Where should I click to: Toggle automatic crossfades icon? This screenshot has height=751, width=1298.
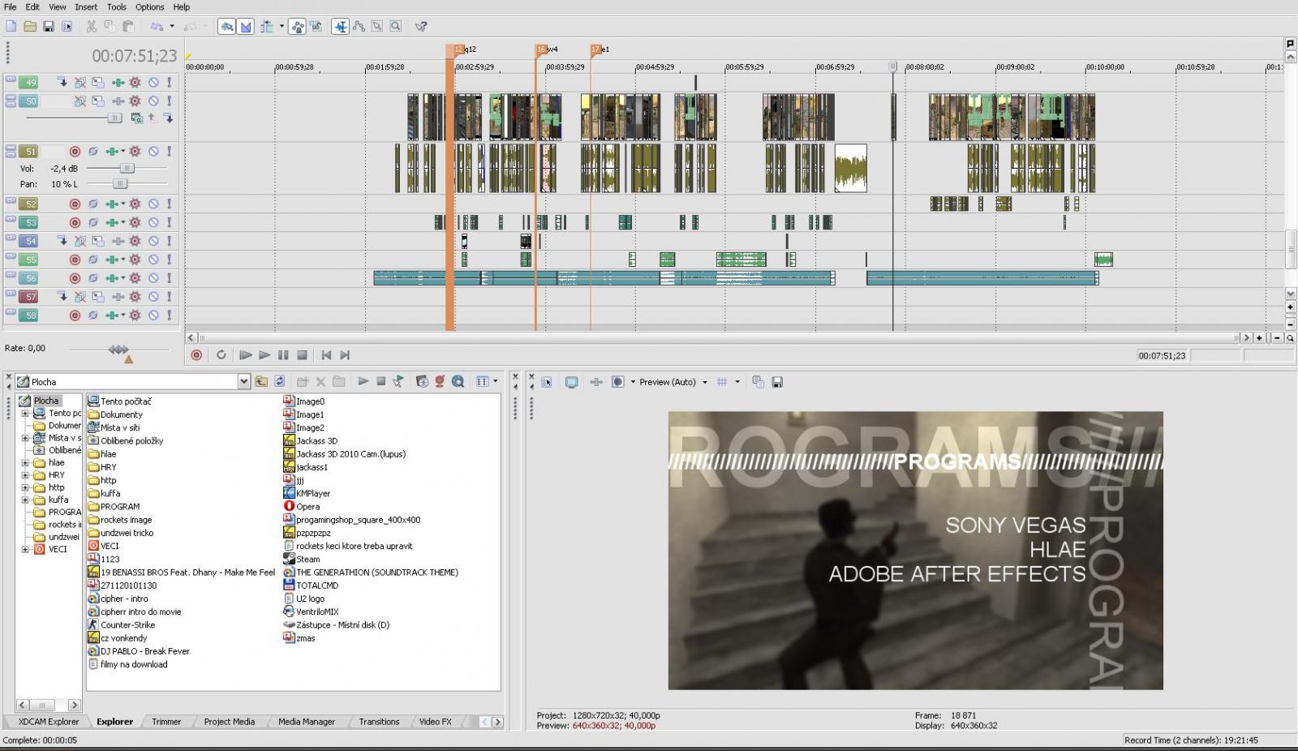coord(246,27)
